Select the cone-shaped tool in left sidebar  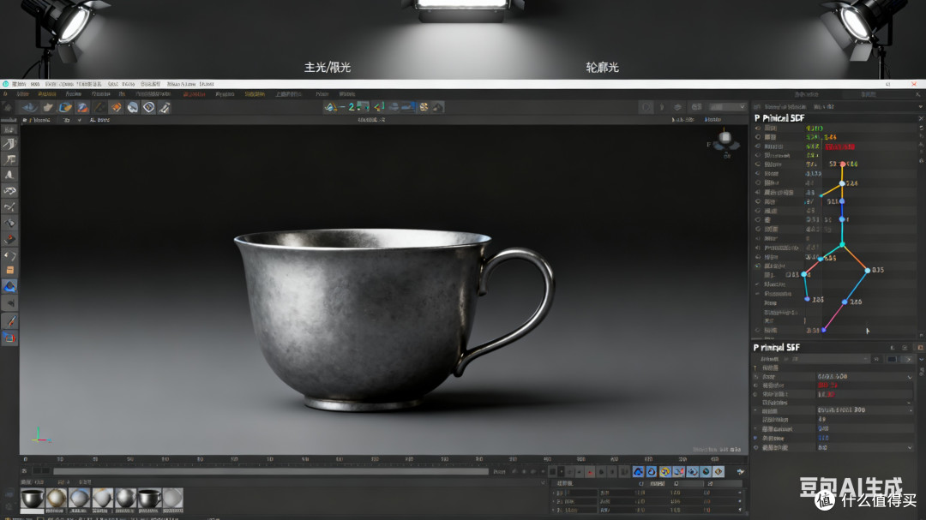pyautogui.click(x=9, y=176)
